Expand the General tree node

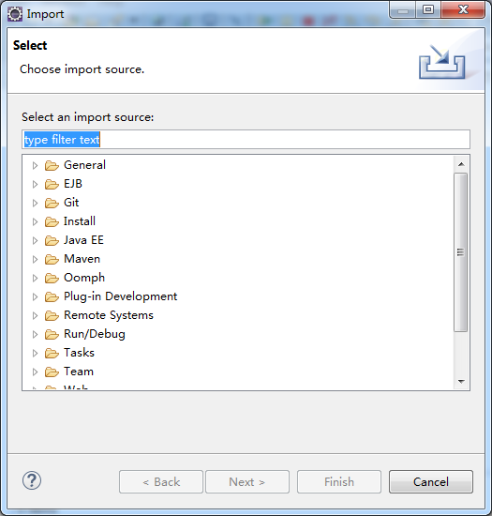coord(35,165)
